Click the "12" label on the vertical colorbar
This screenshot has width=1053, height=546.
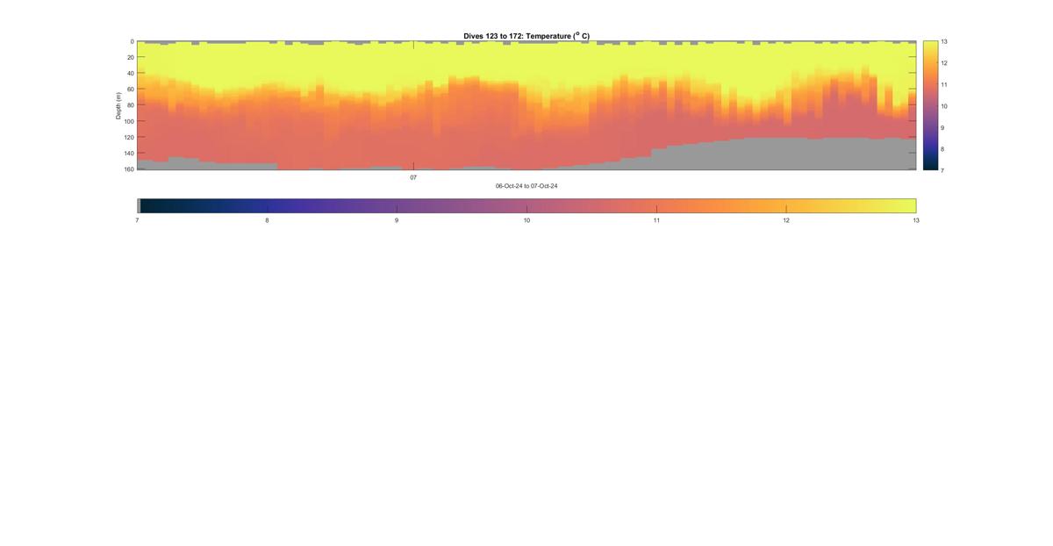pyautogui.click(x=944, y=63)
